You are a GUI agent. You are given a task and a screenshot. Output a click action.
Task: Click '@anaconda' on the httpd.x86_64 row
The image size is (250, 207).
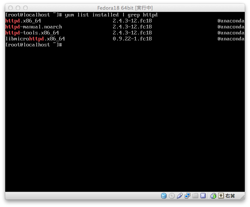click(231, 21)
